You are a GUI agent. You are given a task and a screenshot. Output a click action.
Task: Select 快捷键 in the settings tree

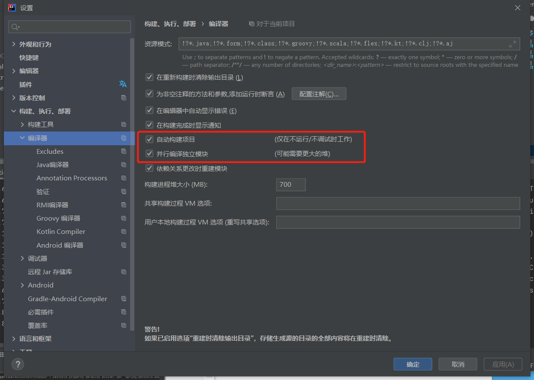coord(29,57)
